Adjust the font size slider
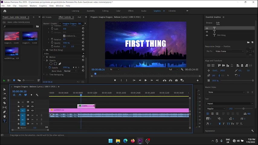Viewport: 258px width, 145px height. [x=243, y=109]
